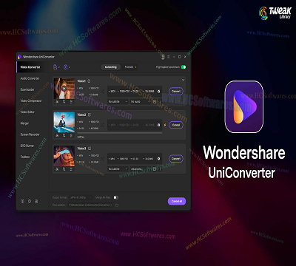
Task: Switch to the Converting tab
Action: 111,67
